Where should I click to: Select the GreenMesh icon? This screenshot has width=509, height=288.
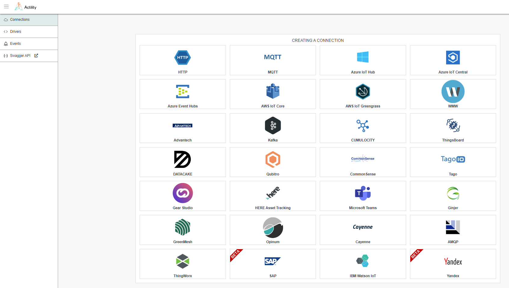click(183, 227)
